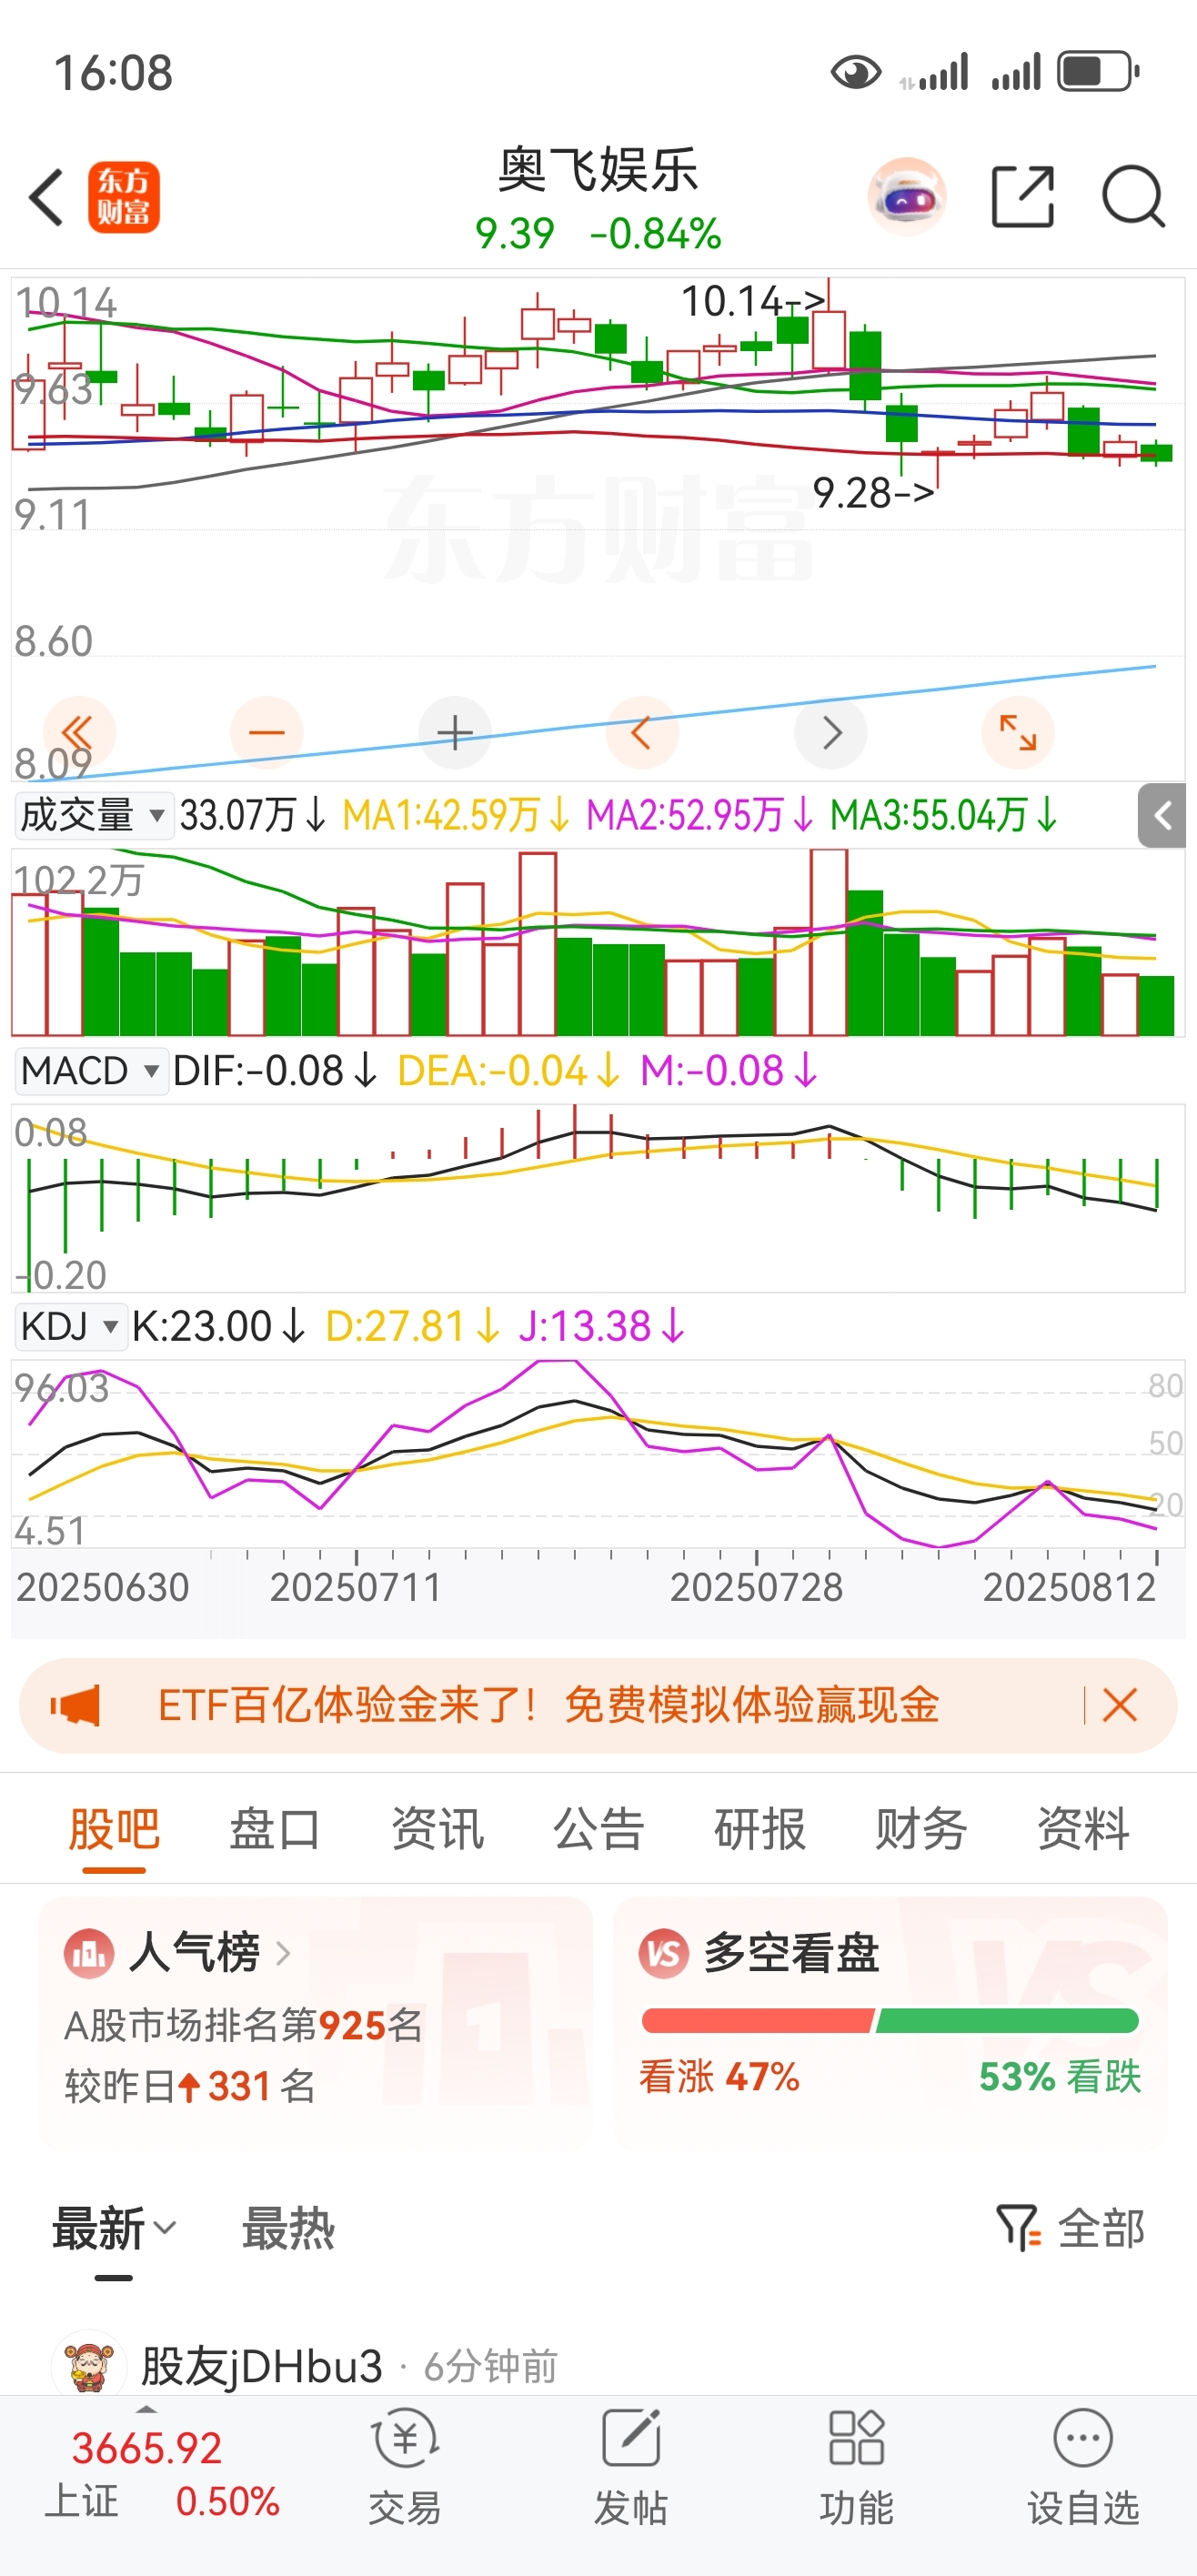Screen dimensions: 1197x2576
Task: Tap the back arrow icon
Action: click(46, 197)
